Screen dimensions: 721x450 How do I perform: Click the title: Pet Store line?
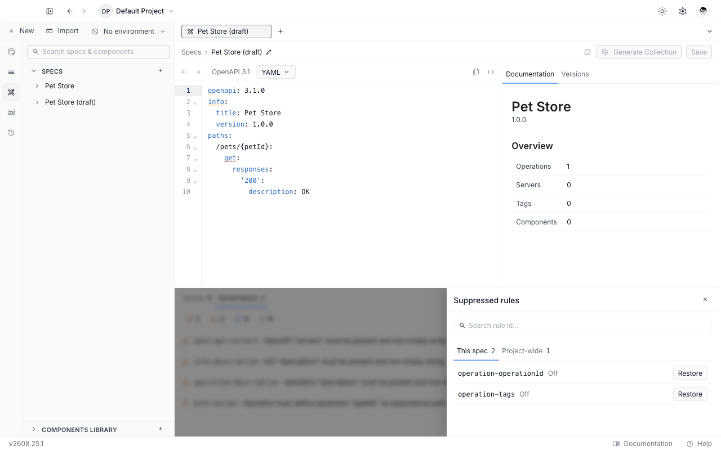click(x=248, y=113)
